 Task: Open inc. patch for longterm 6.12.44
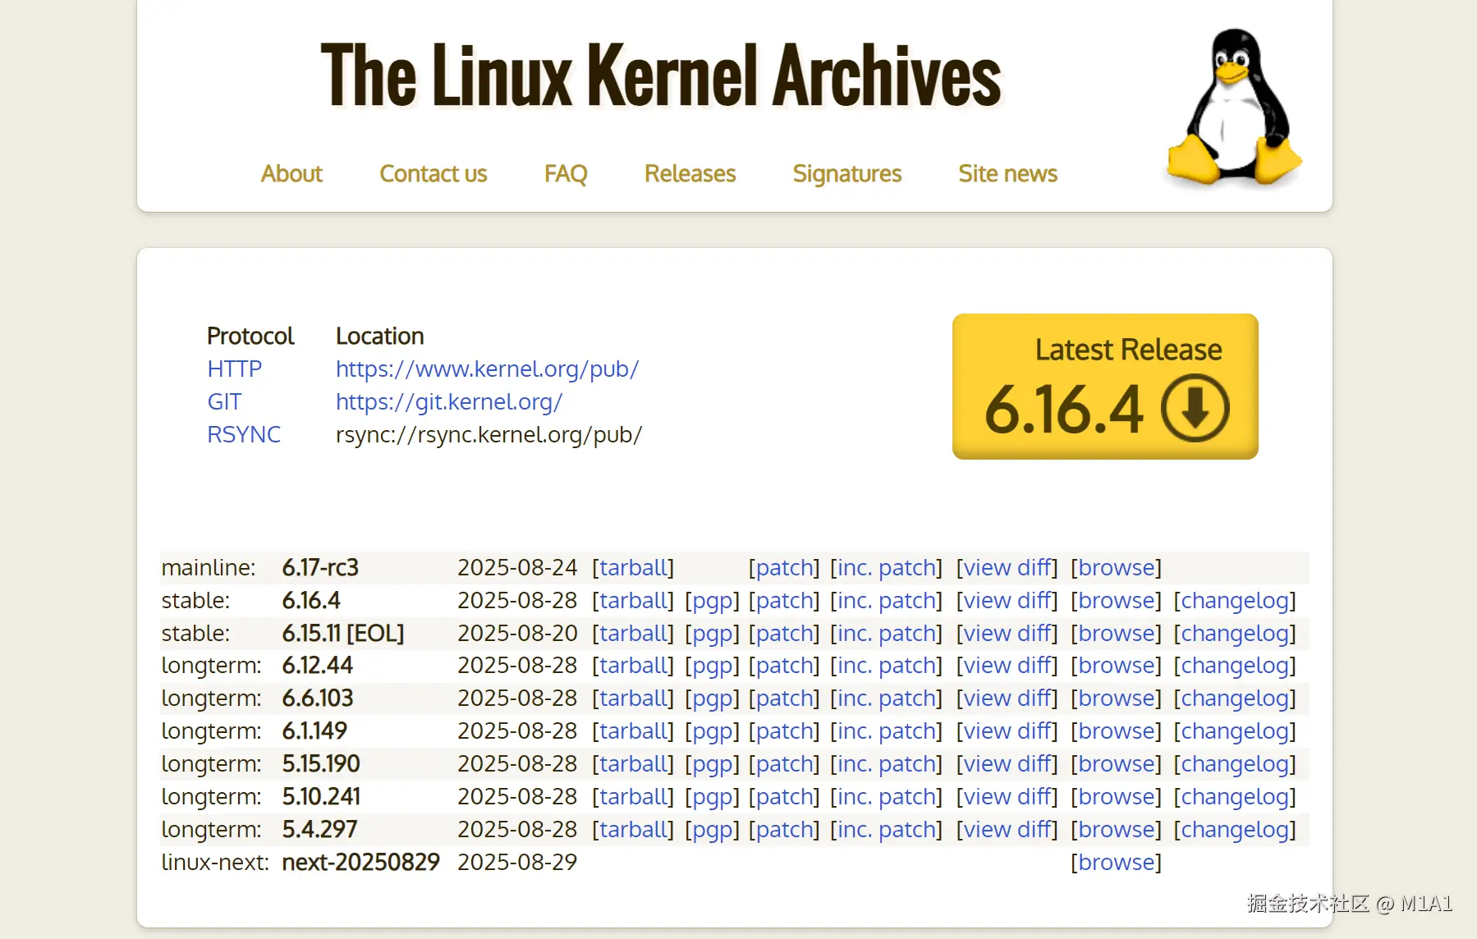click(887, 666)
